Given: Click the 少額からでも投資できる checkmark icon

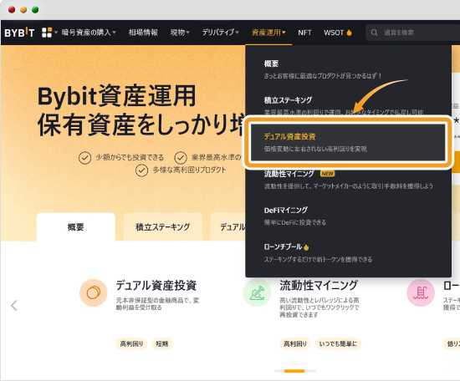Looking at the screenshot, I should [x=84, y=158].
